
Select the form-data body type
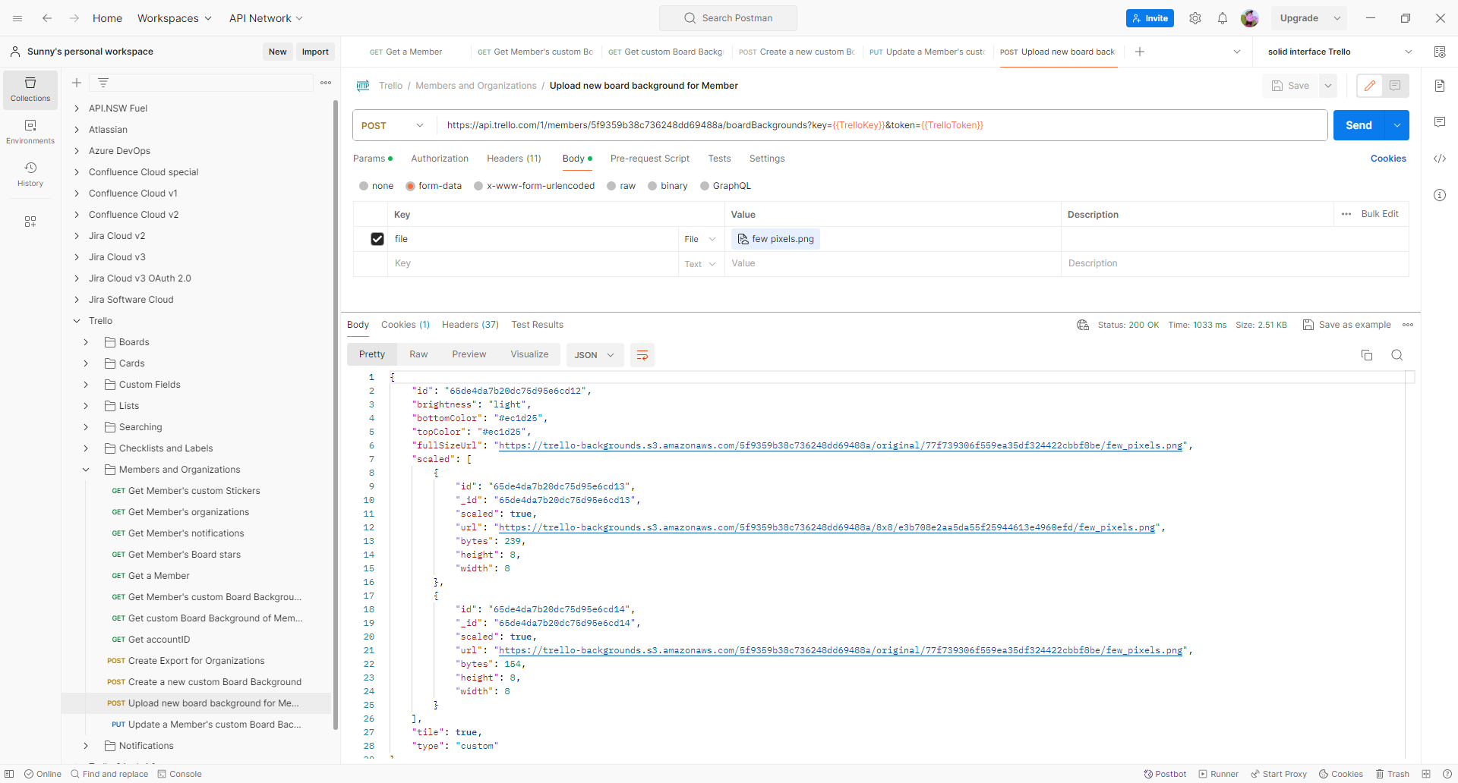point(410,186)
